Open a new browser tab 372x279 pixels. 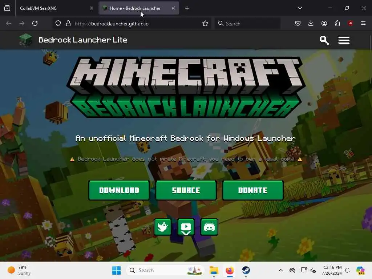click(x=187, y=8)
